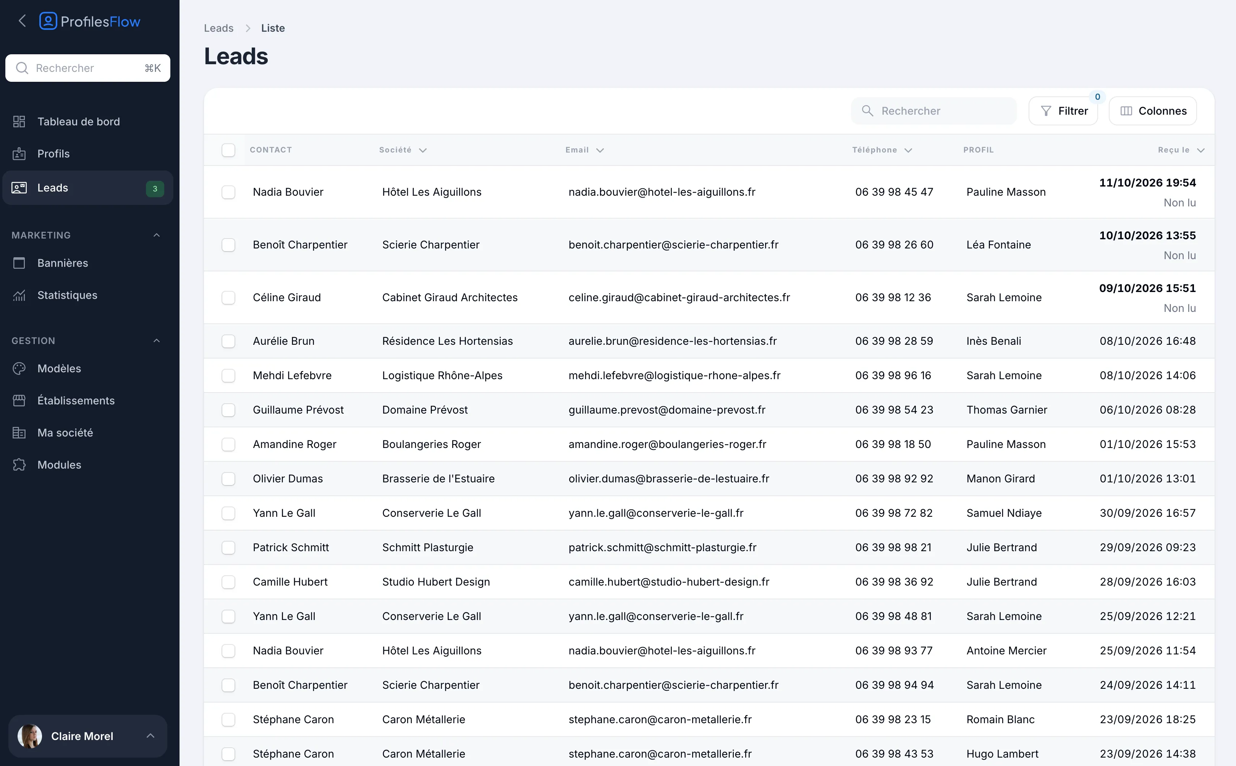This screenshot has height=766, width=1236.
Task: Click the Filtrer button
Action: click(x=1063, y=111)
